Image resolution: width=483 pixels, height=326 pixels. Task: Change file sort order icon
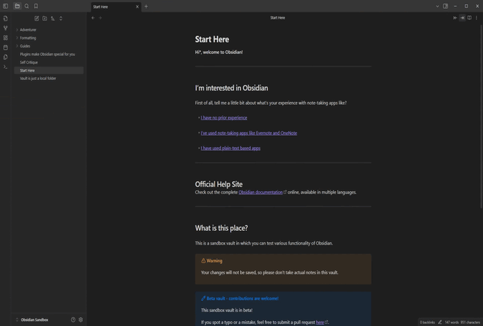pyautogui.click(x=52, y=19)
